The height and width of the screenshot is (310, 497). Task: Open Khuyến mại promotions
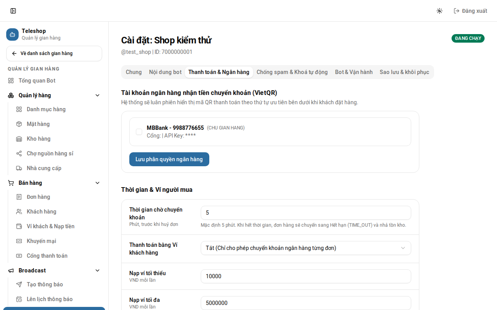[58, 241]
